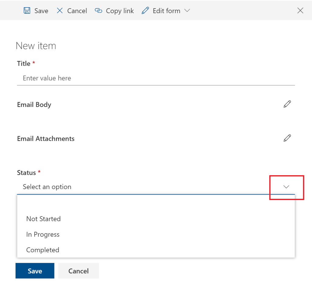Edit Email Attachments using its pencil icon
The height and width of the screenshot is (287, 312).
287,138
